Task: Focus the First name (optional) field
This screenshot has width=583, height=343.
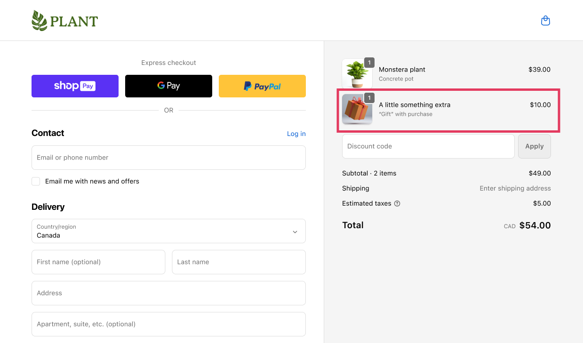Action: (x=98, y=262)
